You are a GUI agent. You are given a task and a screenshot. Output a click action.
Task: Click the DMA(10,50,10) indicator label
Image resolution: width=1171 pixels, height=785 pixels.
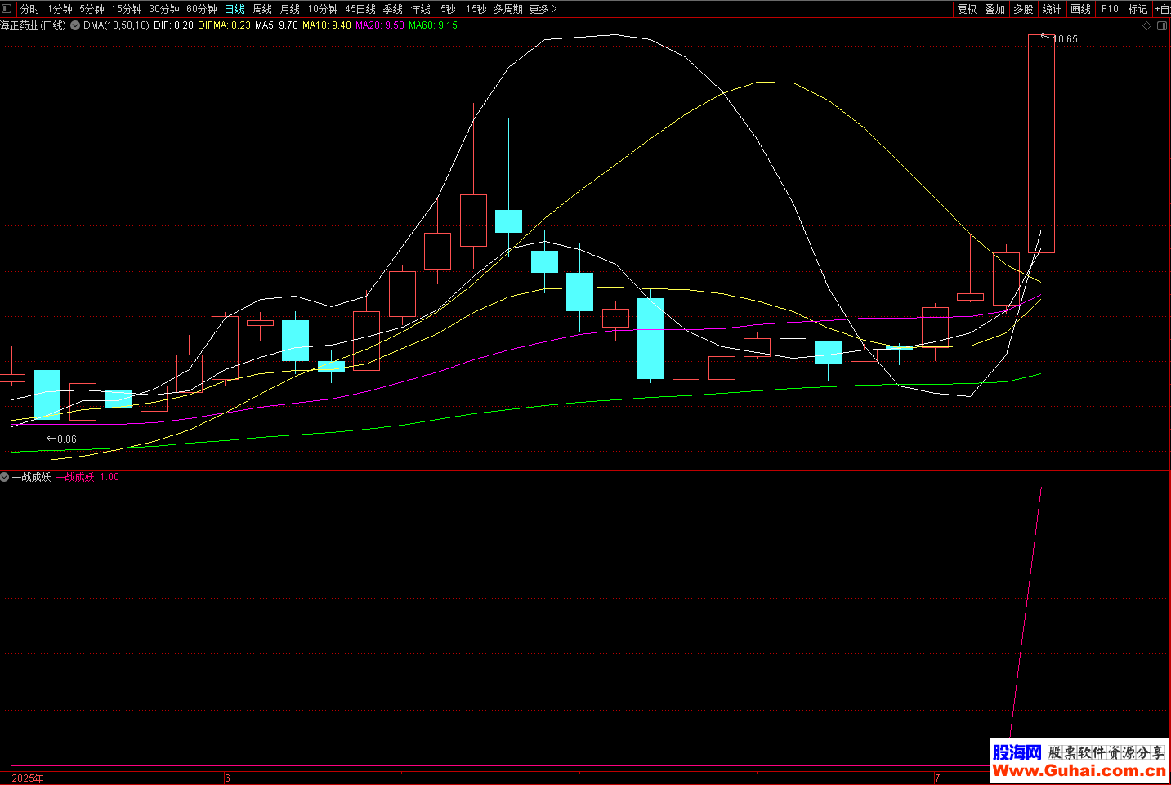pyautogui.click(x=116, y=25)
